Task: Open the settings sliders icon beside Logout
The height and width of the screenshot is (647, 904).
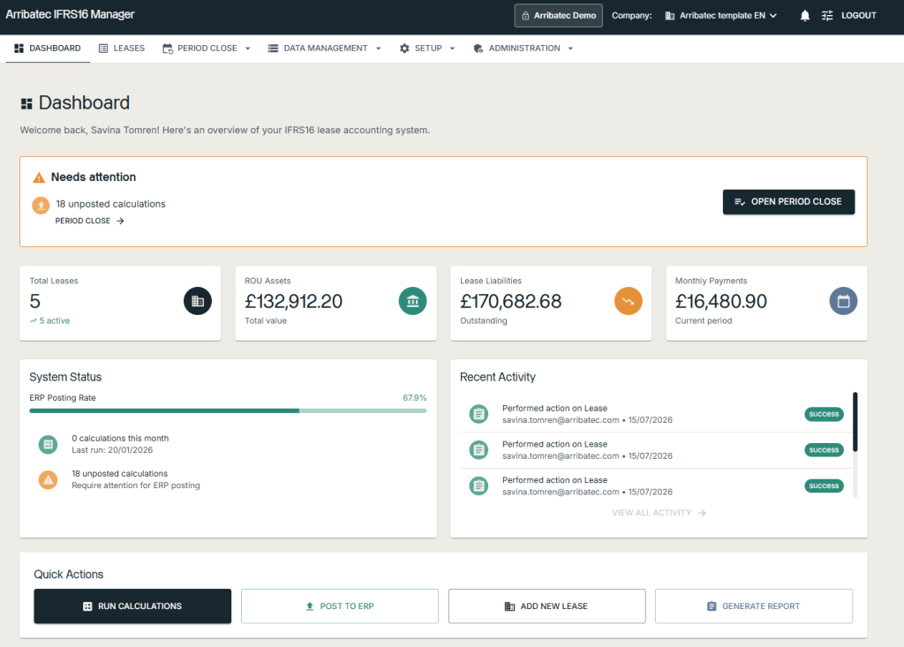Action: [x=827, y=16]
